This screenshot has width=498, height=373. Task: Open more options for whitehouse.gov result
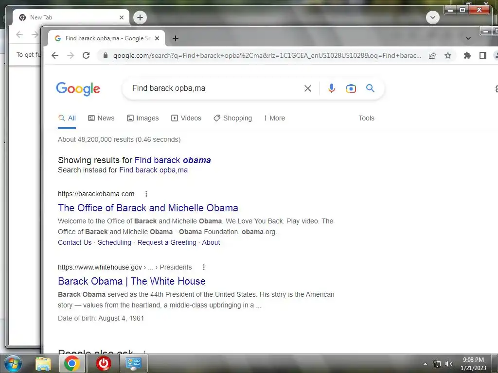(204, 268)
